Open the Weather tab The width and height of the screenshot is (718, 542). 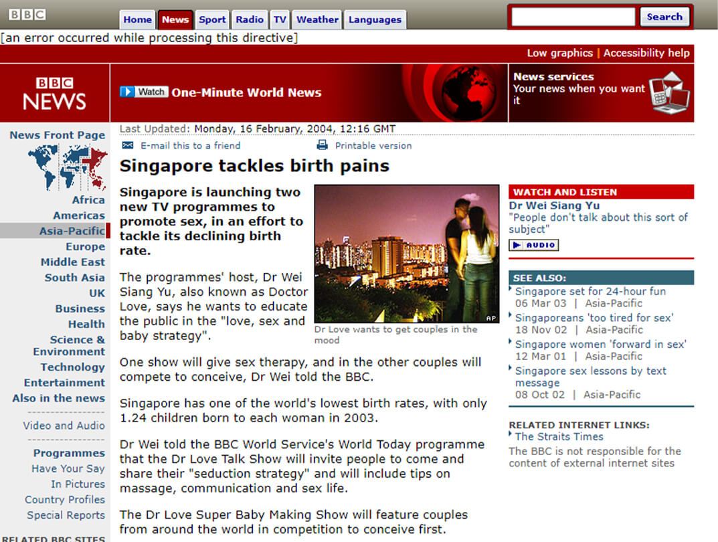coord(317,19)
